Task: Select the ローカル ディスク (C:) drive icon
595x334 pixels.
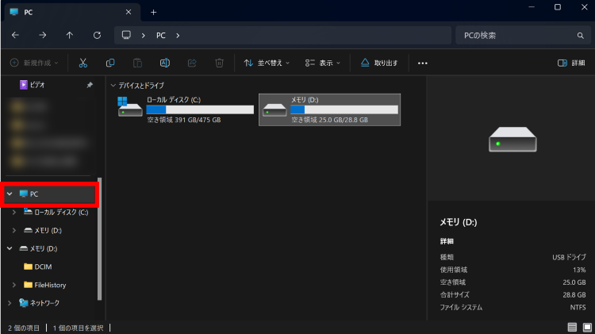Action: click(x=130, y=107)
